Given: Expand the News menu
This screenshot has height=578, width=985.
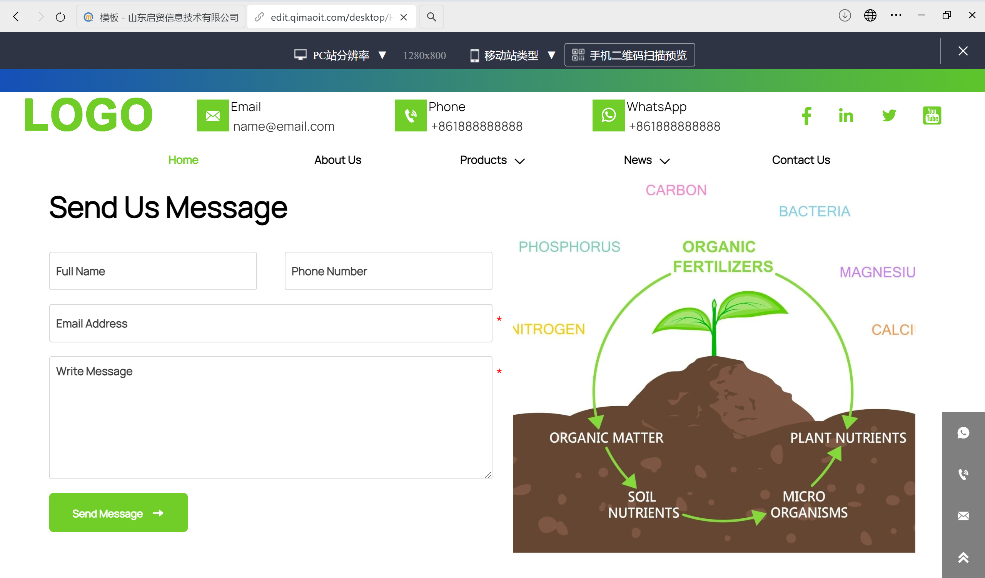Looking at the screenshot, I should (x=646, y=160).
